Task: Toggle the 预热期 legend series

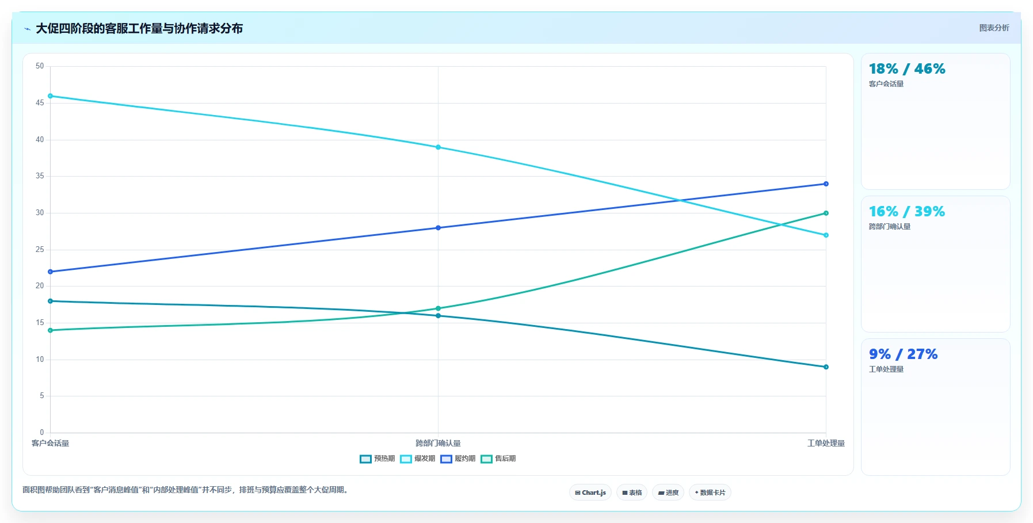Action: tap(377, 459)
